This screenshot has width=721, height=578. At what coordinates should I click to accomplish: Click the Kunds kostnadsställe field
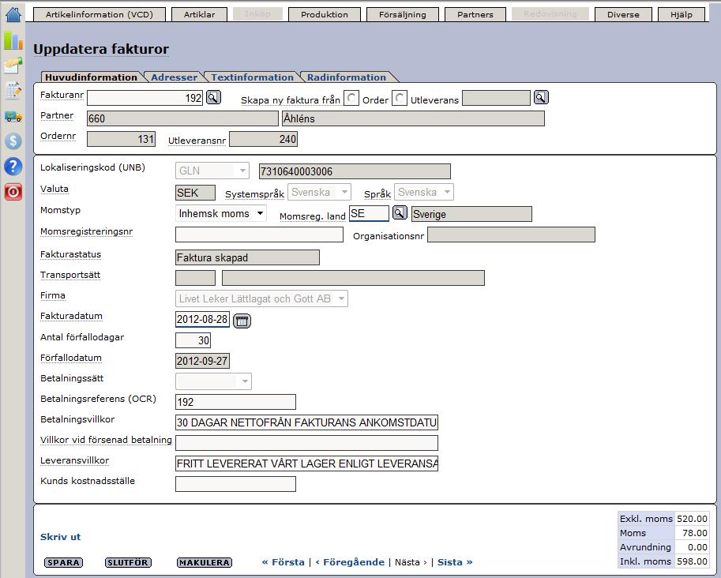(x=235, y=484)
